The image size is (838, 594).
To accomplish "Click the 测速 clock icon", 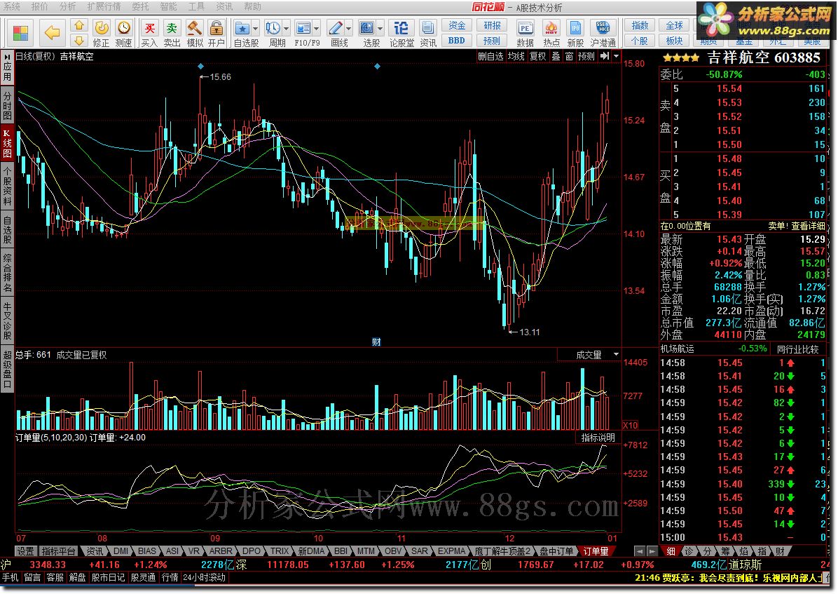I will [124, 28].
